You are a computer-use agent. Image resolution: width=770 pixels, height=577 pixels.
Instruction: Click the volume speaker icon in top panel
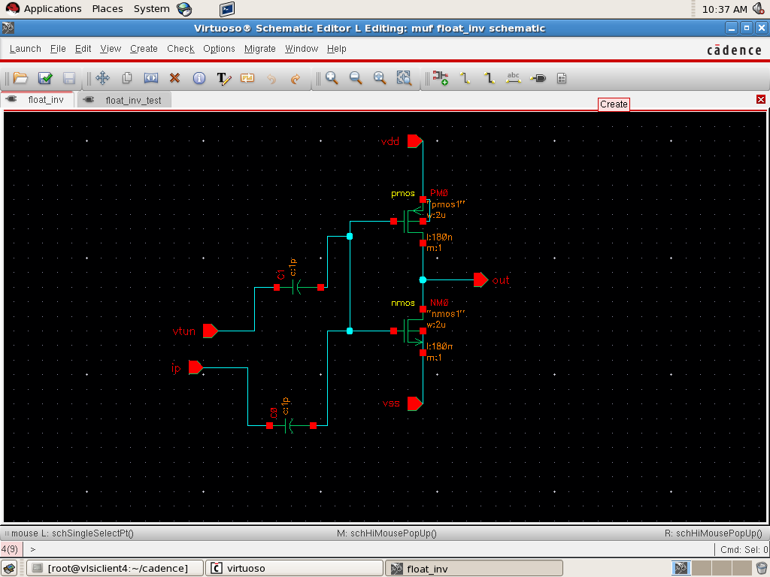pyautogui.click(x=759, y=9)
